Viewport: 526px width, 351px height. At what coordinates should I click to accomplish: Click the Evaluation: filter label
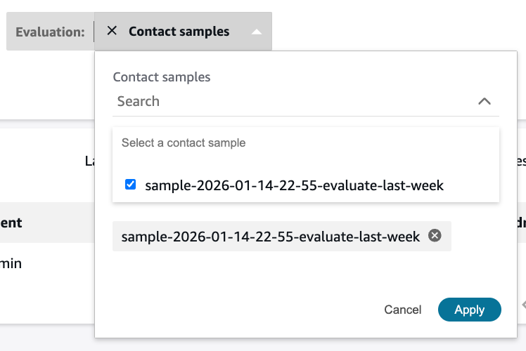click(x=50, y=32)
